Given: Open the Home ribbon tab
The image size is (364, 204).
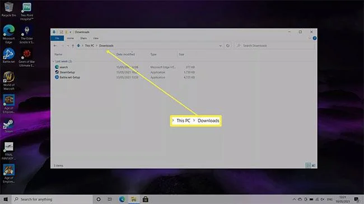Looking at the screenshot, I should (71, 38).
